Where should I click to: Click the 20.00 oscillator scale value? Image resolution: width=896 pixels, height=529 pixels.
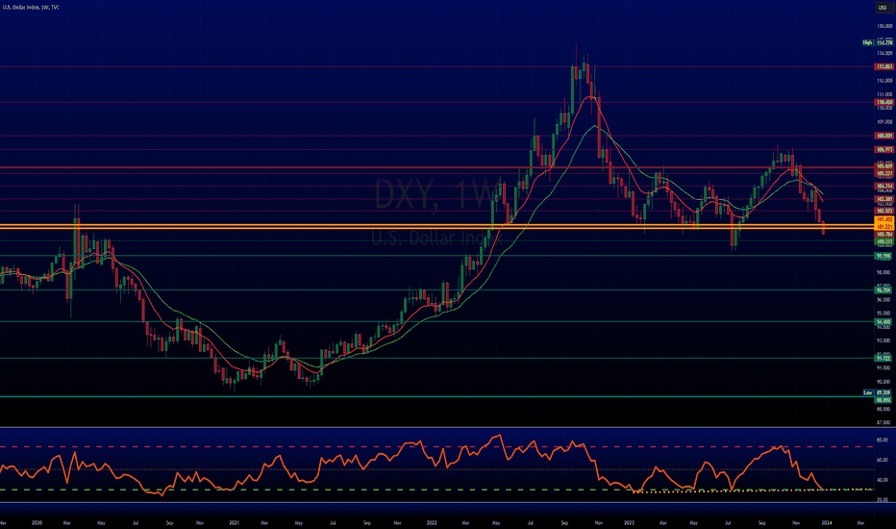(883, 500)
